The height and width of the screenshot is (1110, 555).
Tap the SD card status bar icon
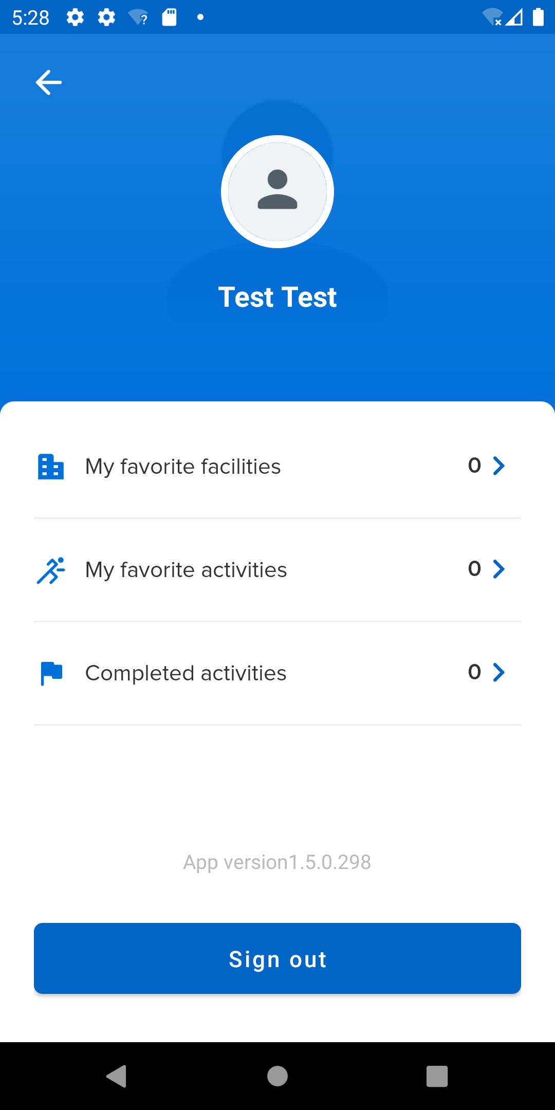170,17
